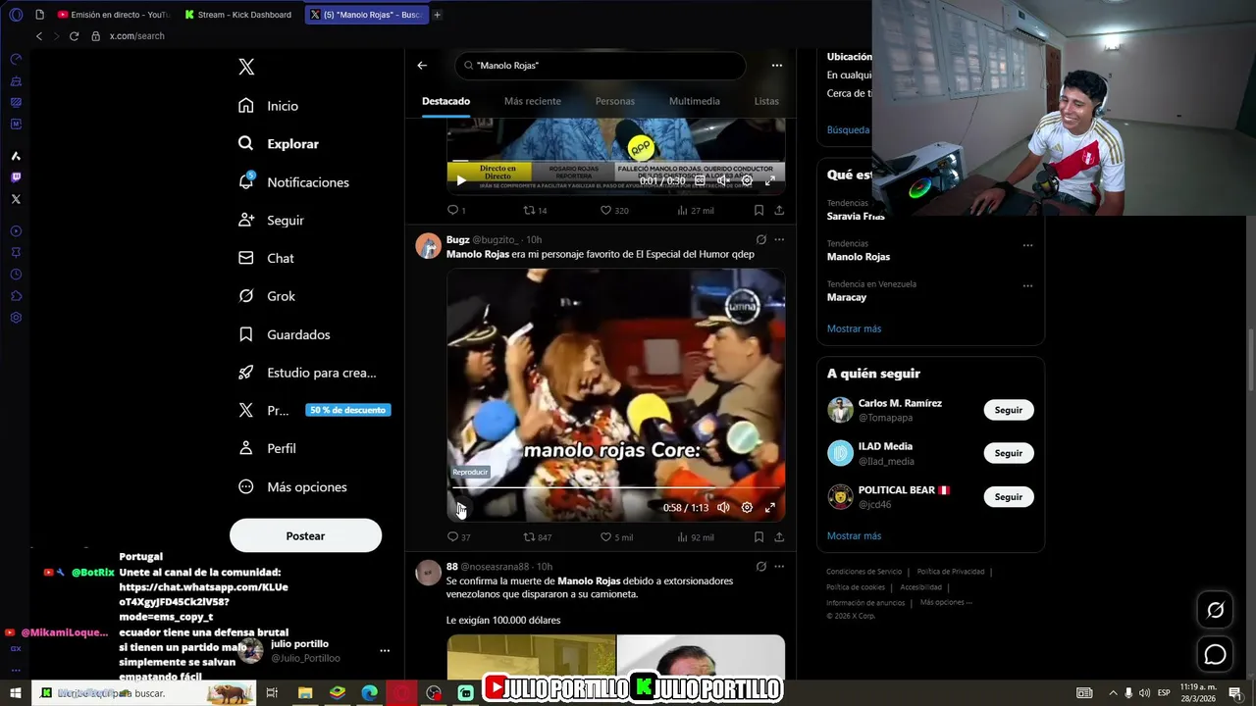Open Grok floating button
The image size is (1256, 706).
(x=1216, y=610)
